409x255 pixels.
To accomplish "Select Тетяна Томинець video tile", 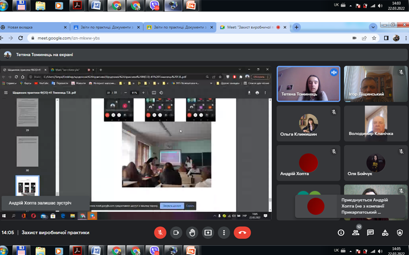I will pos(308,84).
